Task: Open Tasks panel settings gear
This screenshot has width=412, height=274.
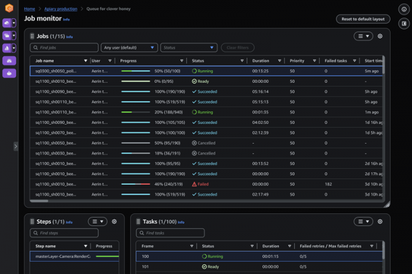Action: pos(380,221)
